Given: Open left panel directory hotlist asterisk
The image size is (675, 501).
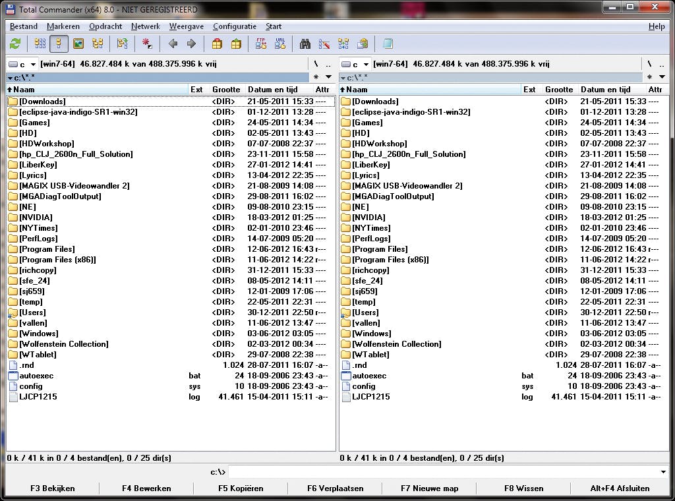Looking at the screenshot, I should 316,77.
